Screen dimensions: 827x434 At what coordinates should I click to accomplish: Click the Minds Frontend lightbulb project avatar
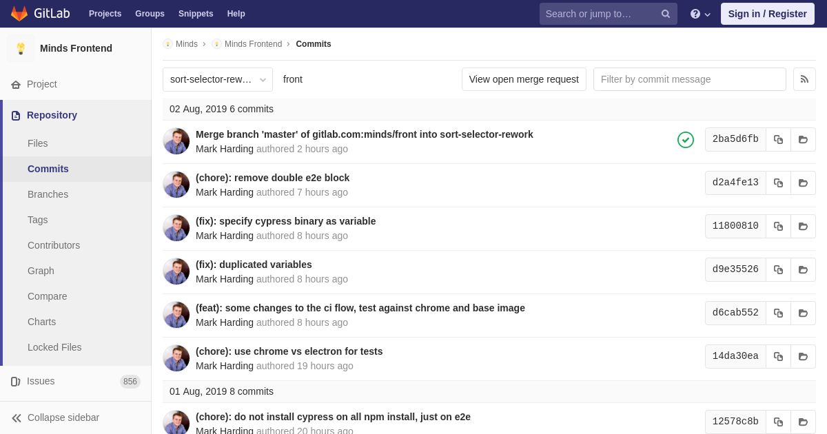coord(21,48)
